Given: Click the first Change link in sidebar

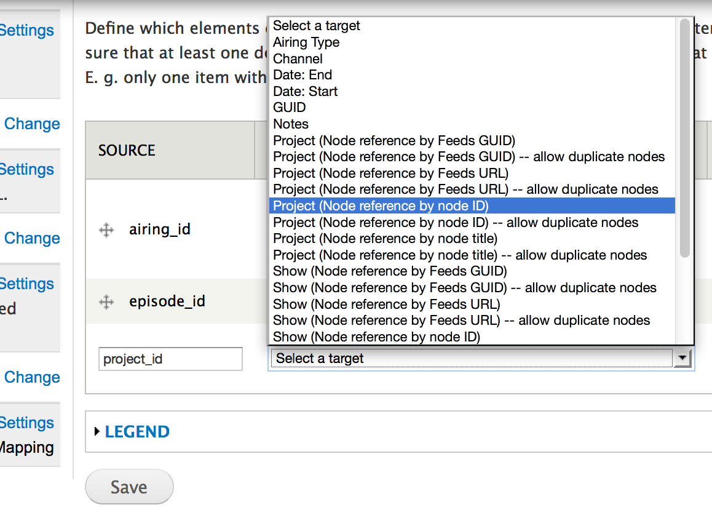Looking at the screenshot, I should coord(32,124).
